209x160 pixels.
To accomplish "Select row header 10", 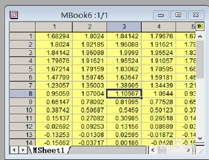I will (x=23, y=110).
